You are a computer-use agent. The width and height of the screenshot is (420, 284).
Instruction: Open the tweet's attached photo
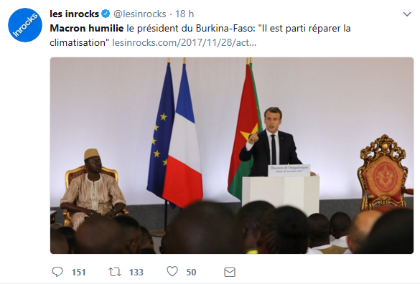[x=232, y=156]
